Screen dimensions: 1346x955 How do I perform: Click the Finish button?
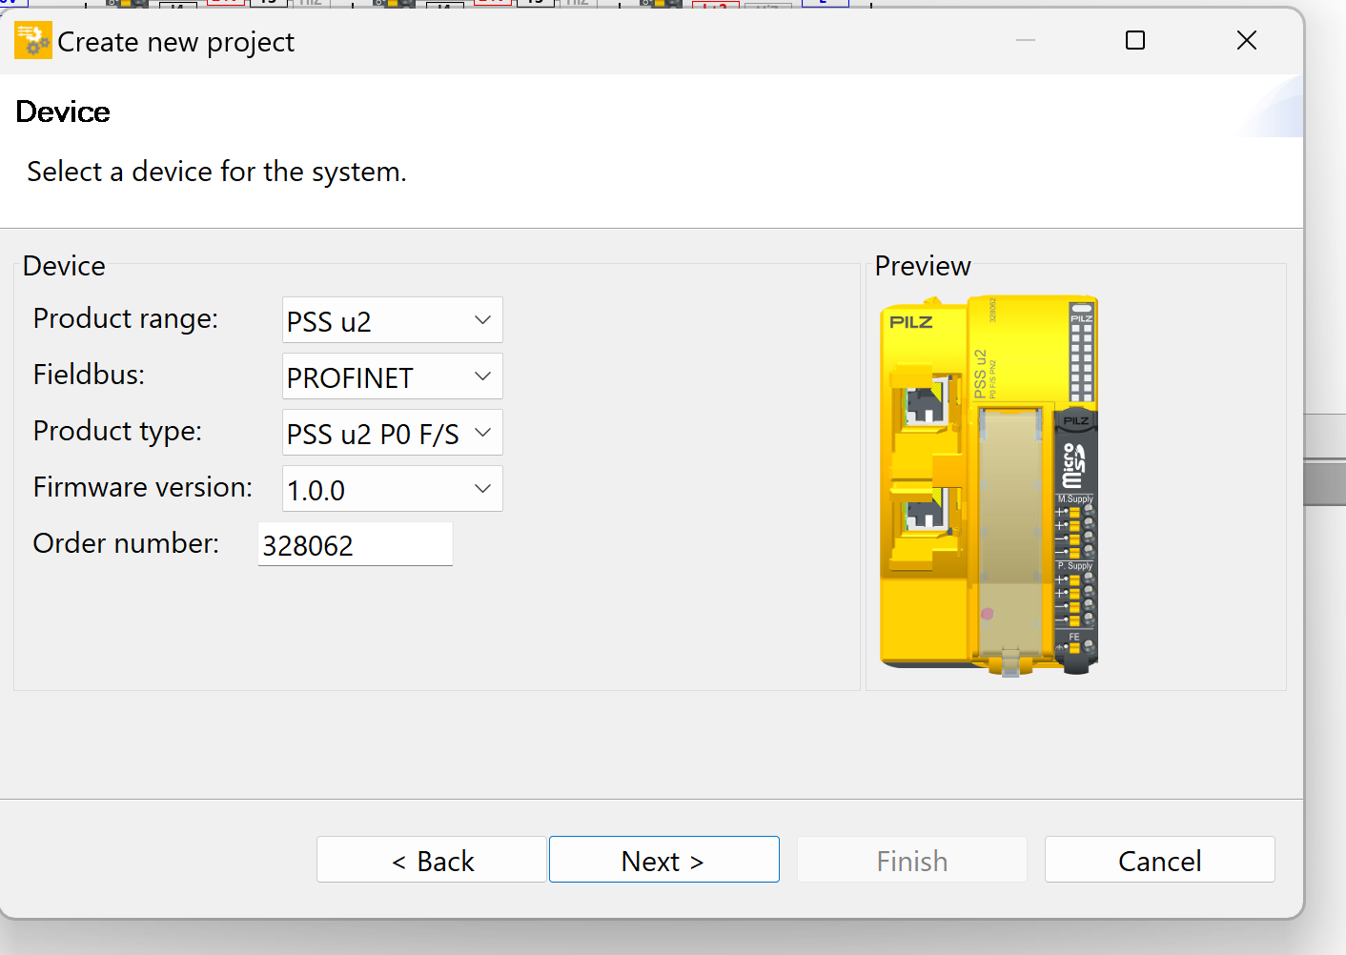click(x=912, y=860)
